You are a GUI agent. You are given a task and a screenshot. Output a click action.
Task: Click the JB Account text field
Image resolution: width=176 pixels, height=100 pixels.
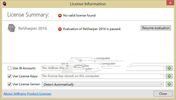tap(103, 68)
